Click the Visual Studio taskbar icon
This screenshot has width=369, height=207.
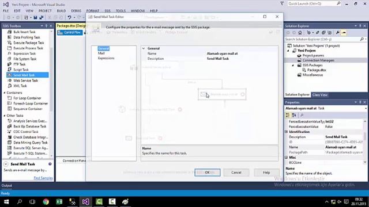pyautogui.click(x=86, y=202)
